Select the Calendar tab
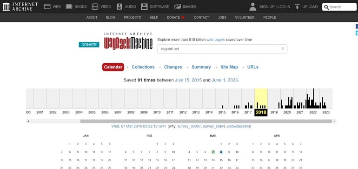Screen dimensions: 358x169 113,67
